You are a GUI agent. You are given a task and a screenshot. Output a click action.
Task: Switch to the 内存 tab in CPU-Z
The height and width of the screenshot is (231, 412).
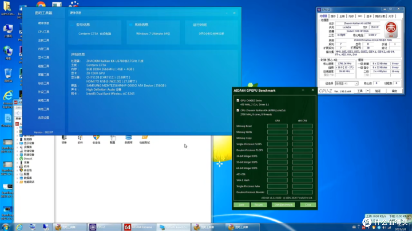tap(351, 16)
